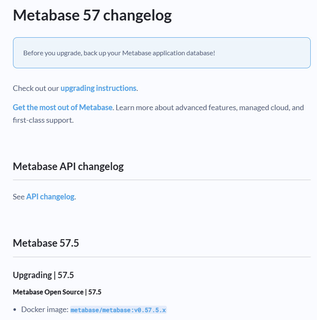Image resolution: width=317 pixels, height=320 pixels.
Task: Click the "Metabase Open Source | 57.5" heading
Action: point(57,292)
